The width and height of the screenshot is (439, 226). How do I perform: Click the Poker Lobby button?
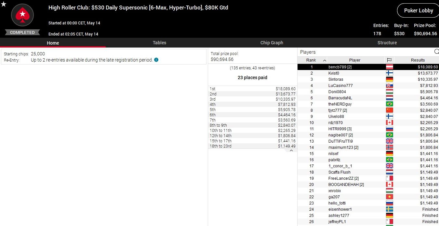click(418, 10)
